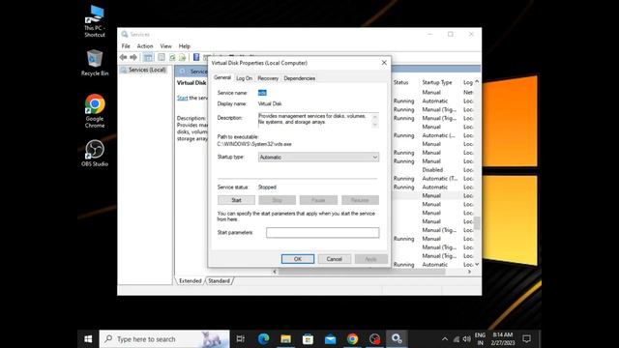Select the row with 'Disabled' startup type
The image size is (619, 348).
(432, 170)
